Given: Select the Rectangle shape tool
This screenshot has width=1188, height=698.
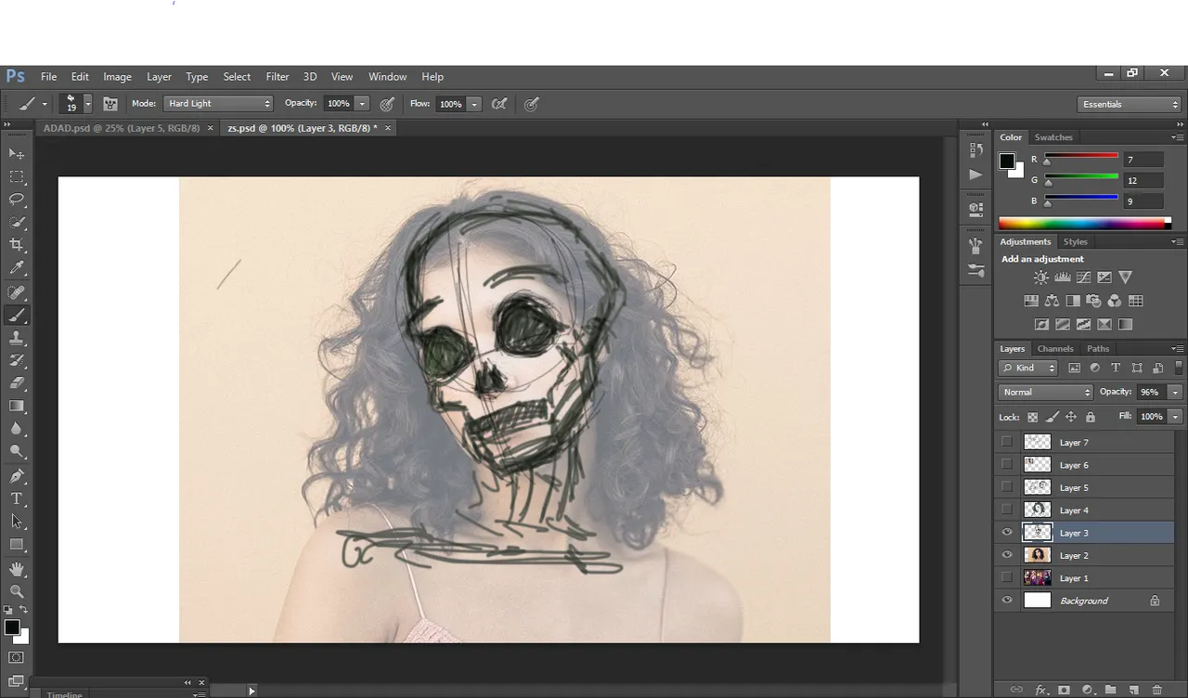Looking at the screenshot, I should click(17, 545).
